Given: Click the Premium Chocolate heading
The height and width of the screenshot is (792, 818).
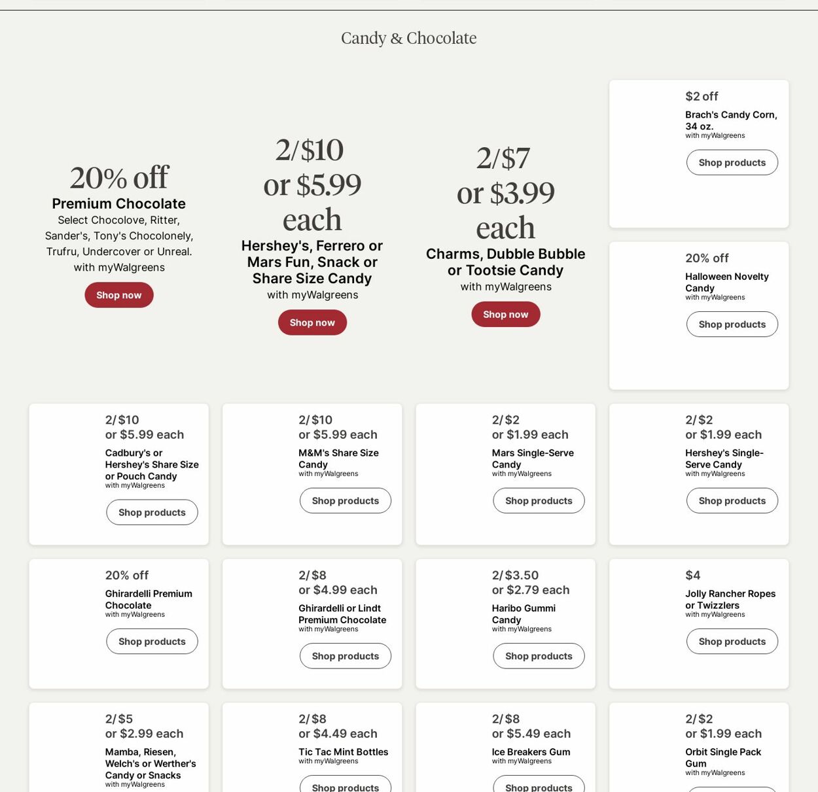Looking at the screenshot, I should coord(118,204).
